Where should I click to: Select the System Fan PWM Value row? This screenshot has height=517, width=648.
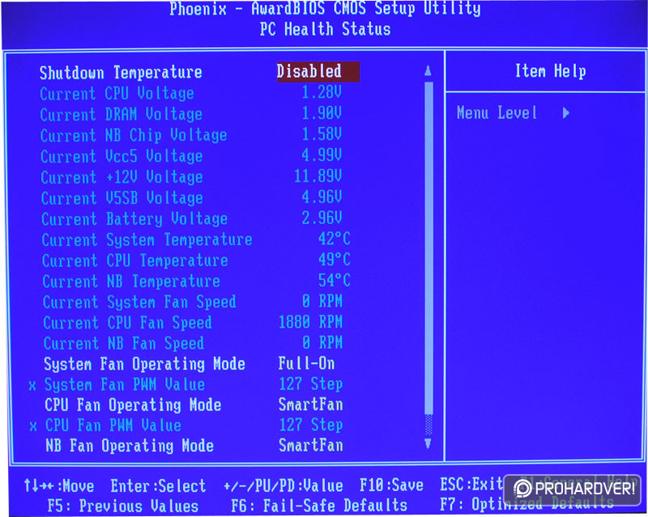(185, 384)
